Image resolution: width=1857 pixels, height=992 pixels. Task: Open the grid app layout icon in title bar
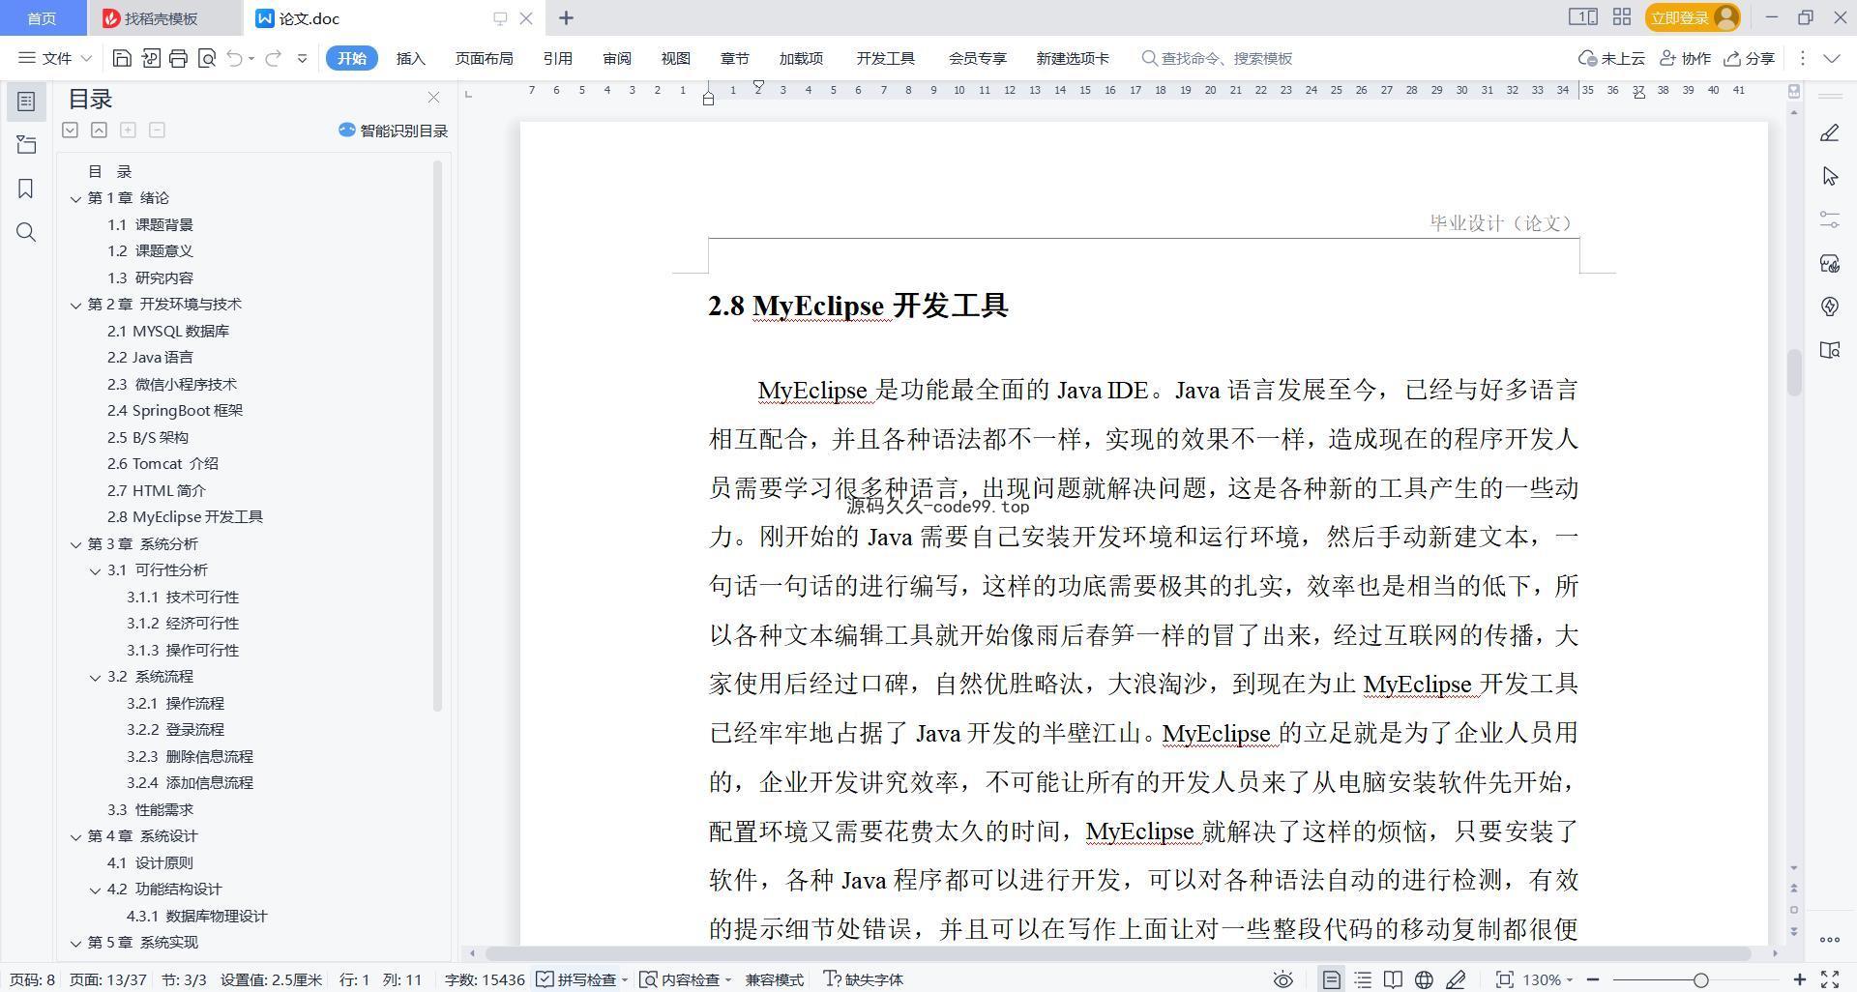pyautogui.click(x=1622, y=17)
